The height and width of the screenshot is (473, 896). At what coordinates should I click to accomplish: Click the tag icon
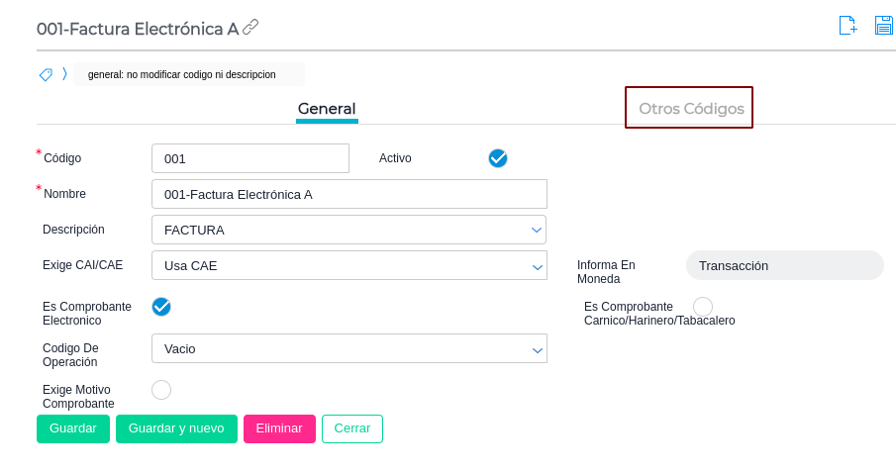point(46,74)
